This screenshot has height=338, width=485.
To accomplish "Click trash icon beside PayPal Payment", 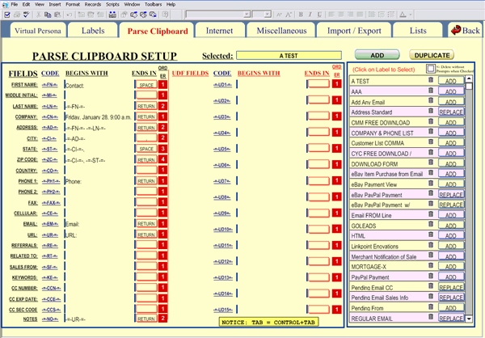I will (x=431, y=276).
